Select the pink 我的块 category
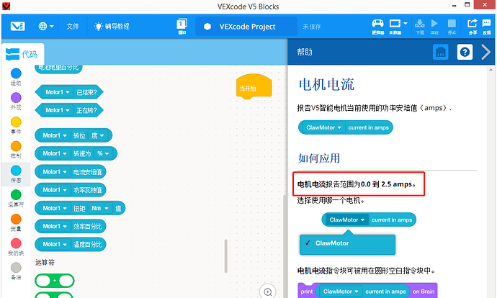The height and width of the screenshot is (298, 497). 16,247
